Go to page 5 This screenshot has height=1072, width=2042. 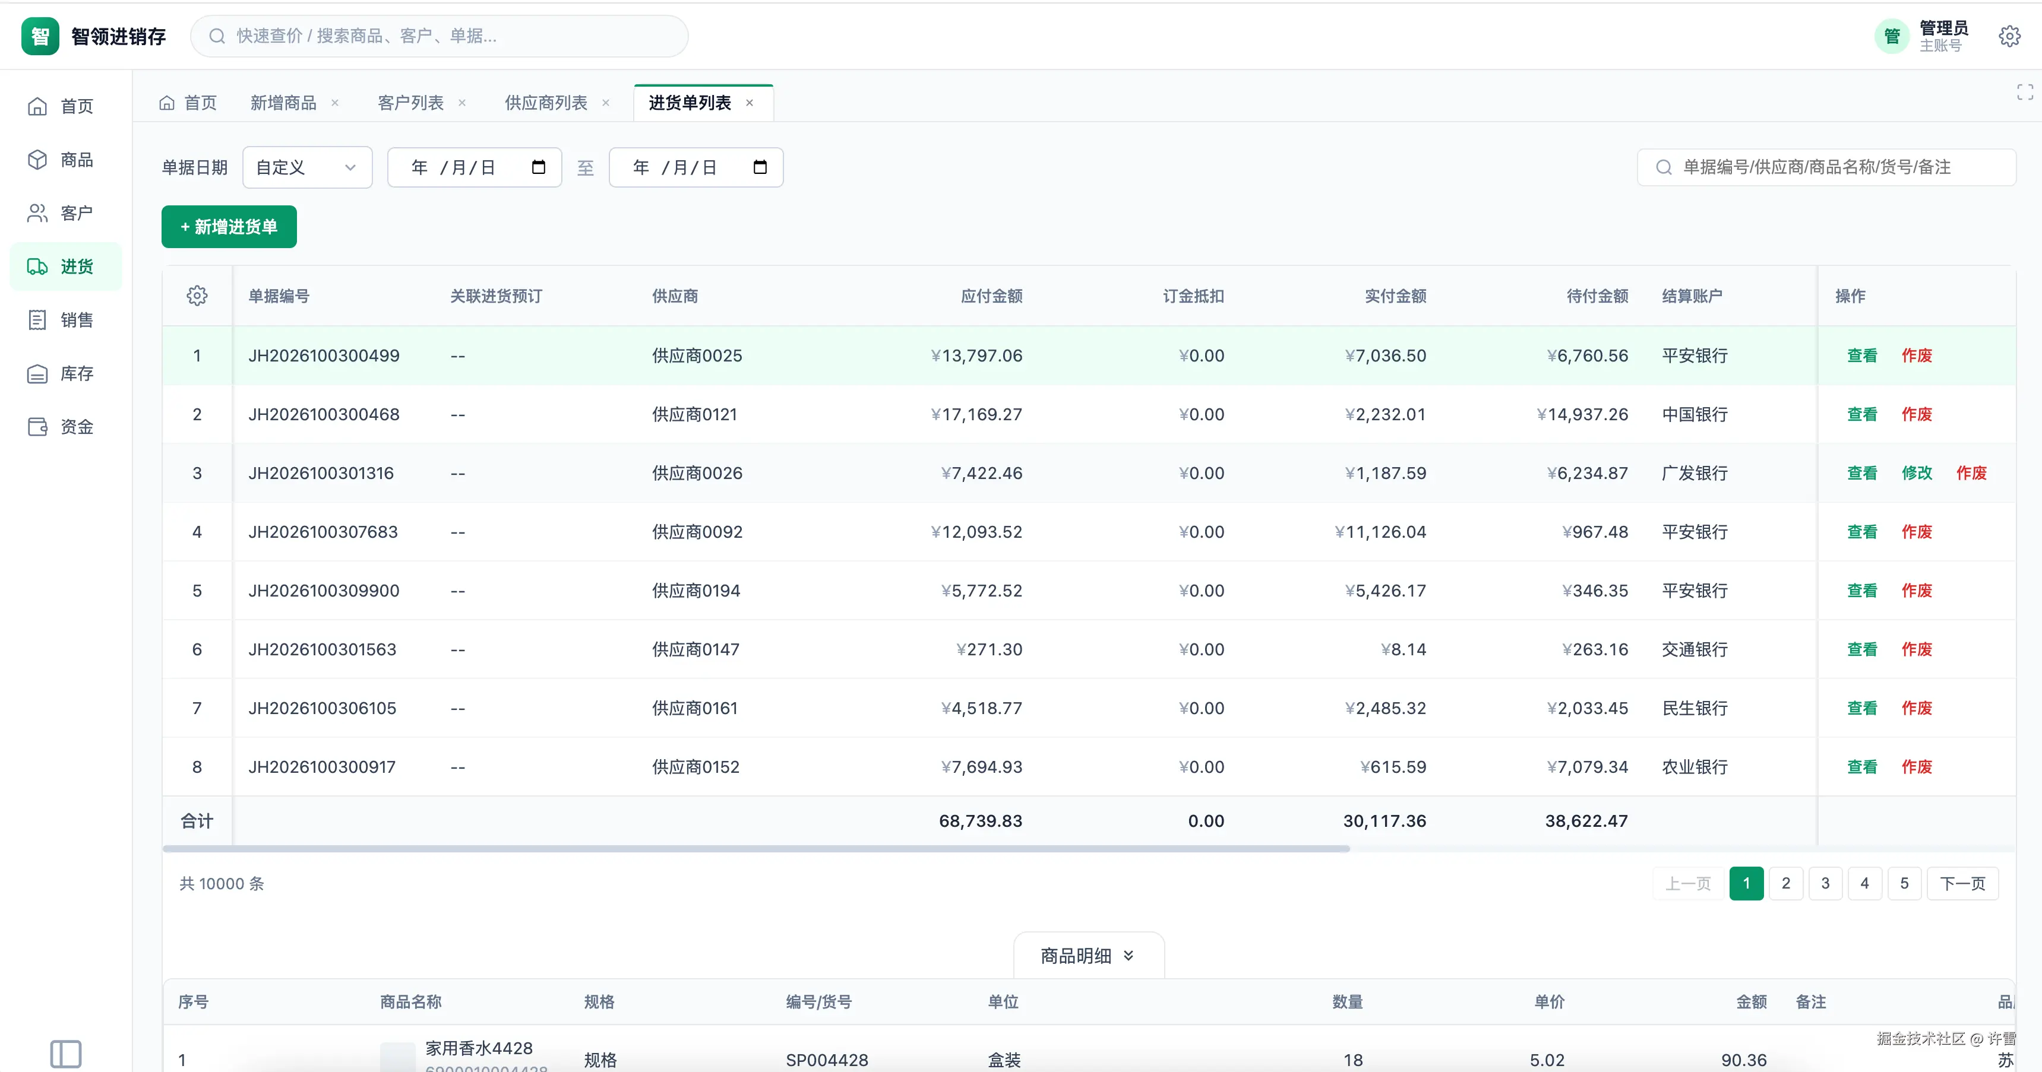[x=1904, y=883]
